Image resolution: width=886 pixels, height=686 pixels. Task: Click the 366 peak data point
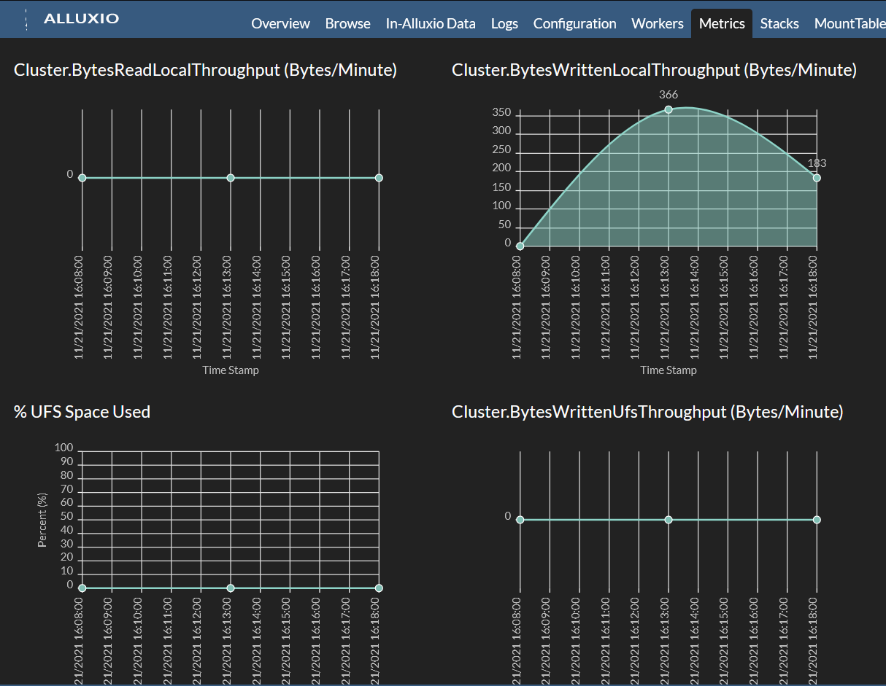tap(669, 109)
